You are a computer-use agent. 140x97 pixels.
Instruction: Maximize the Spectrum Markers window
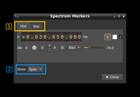tap(119, 16)
